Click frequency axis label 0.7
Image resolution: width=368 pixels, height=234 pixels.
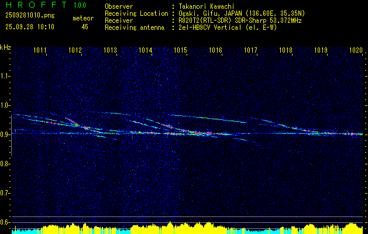click(x=5, y=193)
